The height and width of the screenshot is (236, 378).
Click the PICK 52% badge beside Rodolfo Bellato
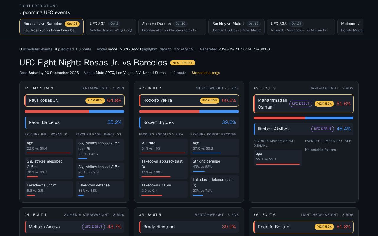pos(324,227)
